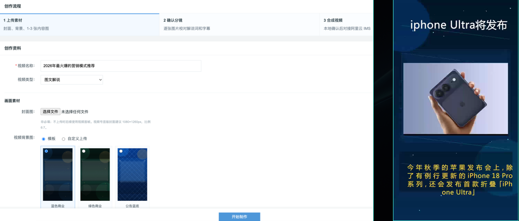Click the 绿色商业 caption label
The height and width of the screenshot is (221, 519).
coord(95,206)
